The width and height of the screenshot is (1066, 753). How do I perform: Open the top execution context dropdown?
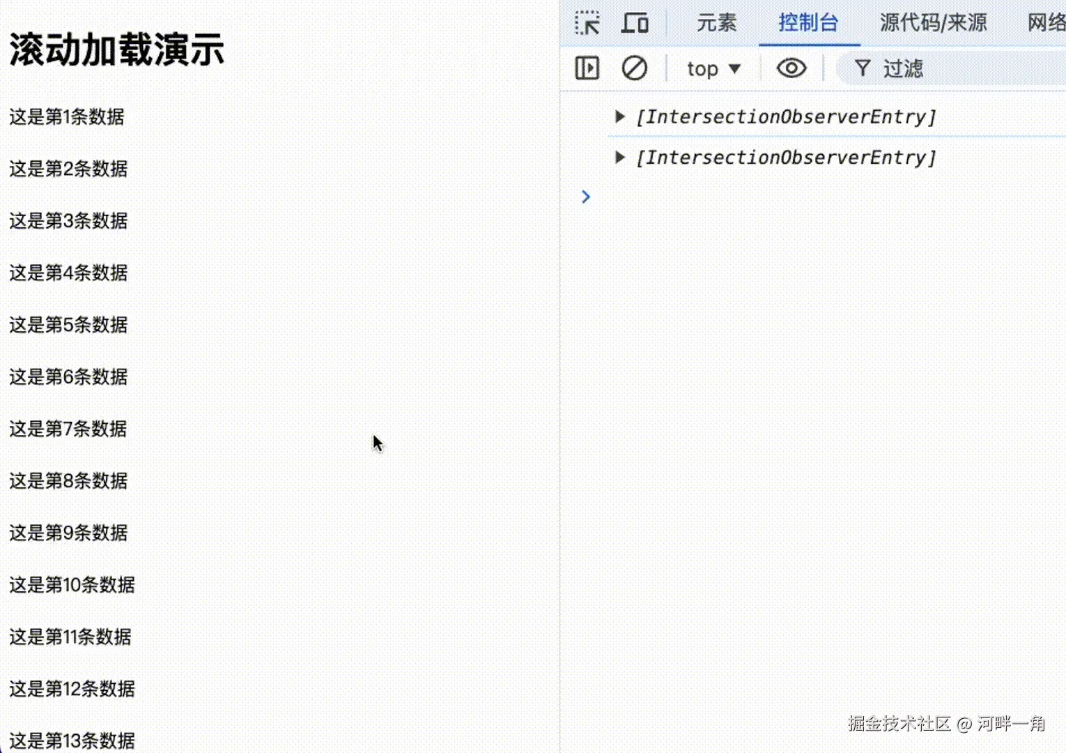coord(712,68)
